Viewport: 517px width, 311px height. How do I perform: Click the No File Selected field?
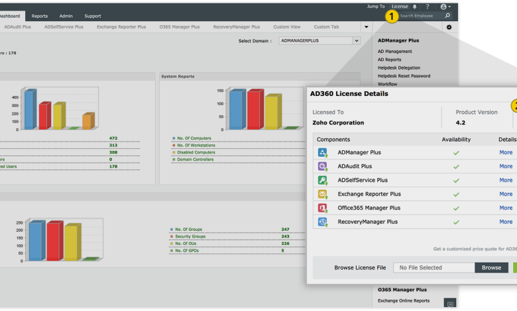tap(434, 267)
